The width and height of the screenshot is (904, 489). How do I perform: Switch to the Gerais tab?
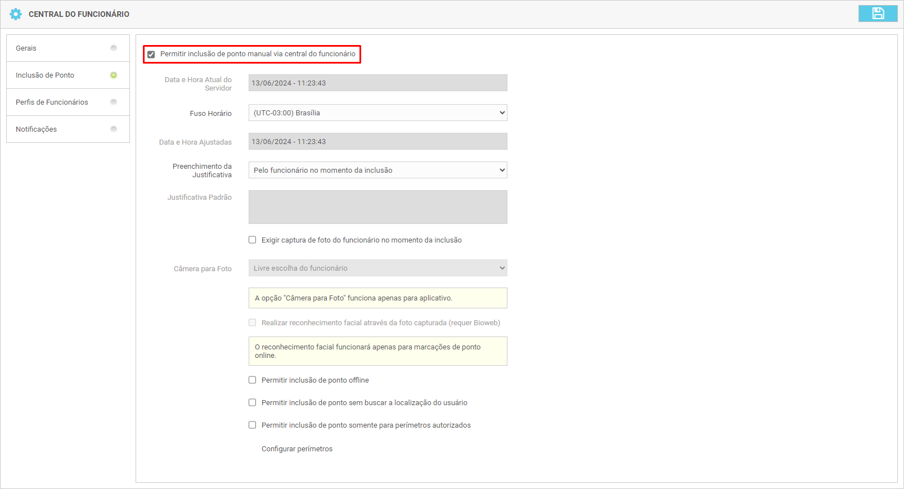point(26,48)
